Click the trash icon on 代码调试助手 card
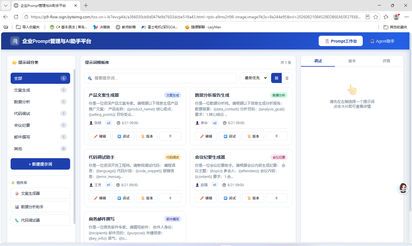Image resolution: width=412 pixels, height=246 pixels. click(170, 198)
